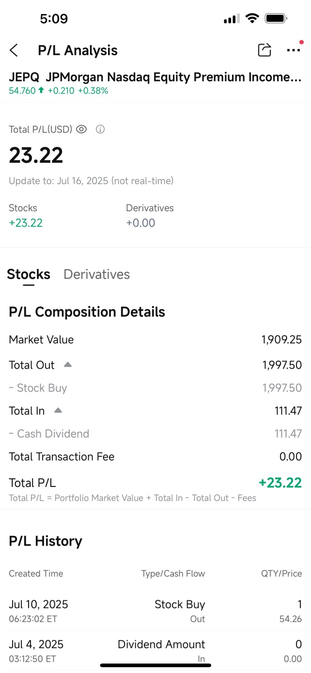Open the more options menu

coord(294,50)
